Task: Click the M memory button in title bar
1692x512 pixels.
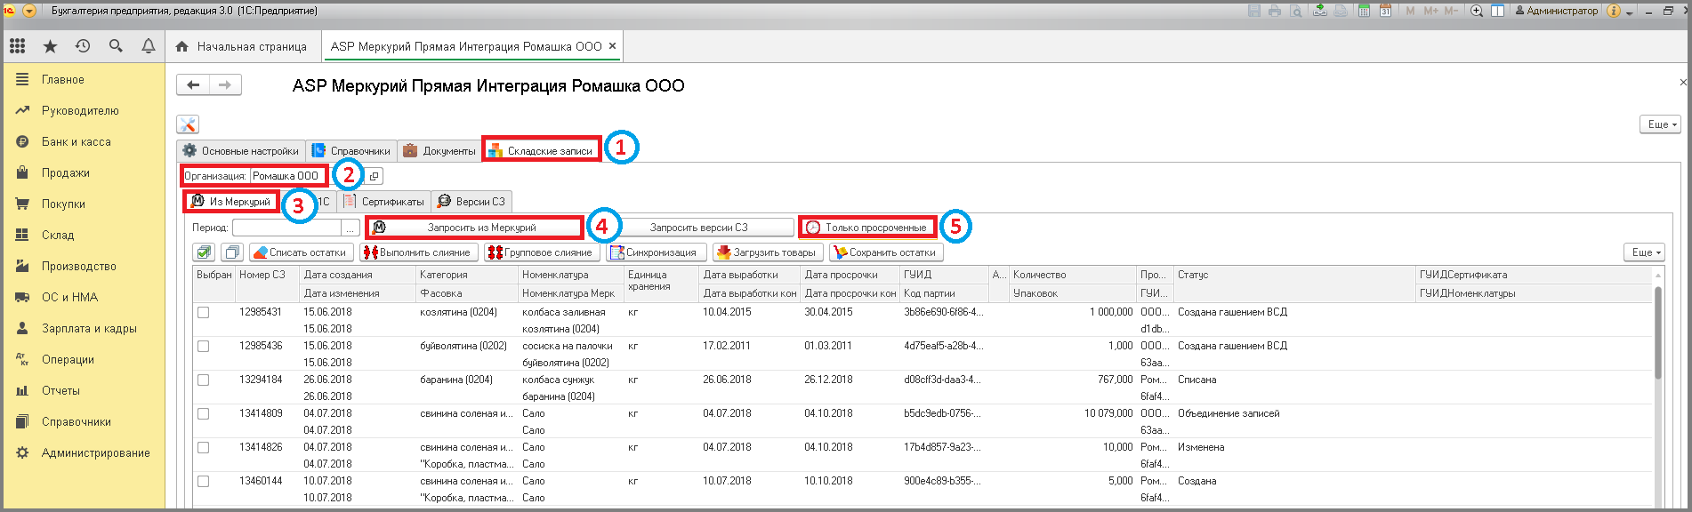Action: point(1411,11)
